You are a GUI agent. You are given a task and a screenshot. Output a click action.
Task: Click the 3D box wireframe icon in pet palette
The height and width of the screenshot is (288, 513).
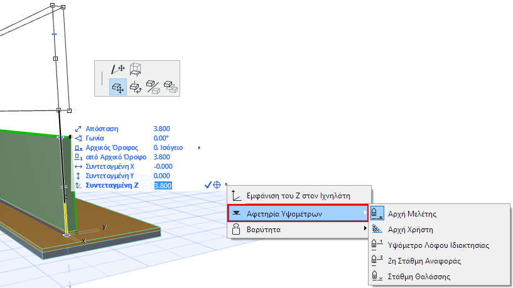(135, 69)
